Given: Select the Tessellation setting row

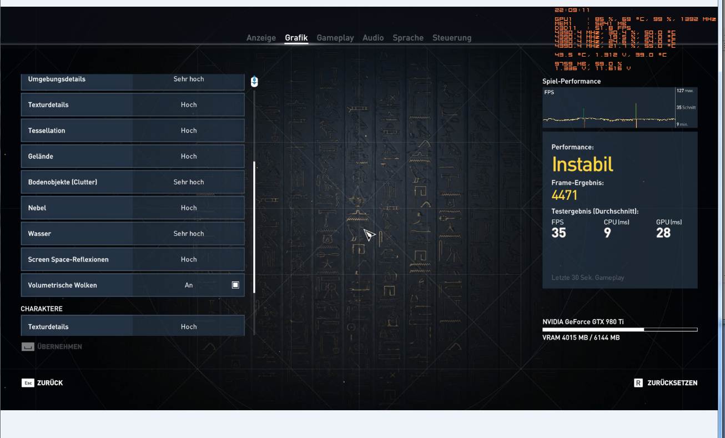Looking at the screenshot, I should (x=133, y=130).
